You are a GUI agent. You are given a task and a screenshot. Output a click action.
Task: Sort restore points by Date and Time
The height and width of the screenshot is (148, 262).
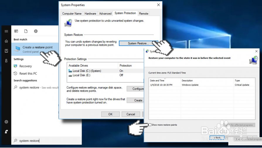[165, 80]
